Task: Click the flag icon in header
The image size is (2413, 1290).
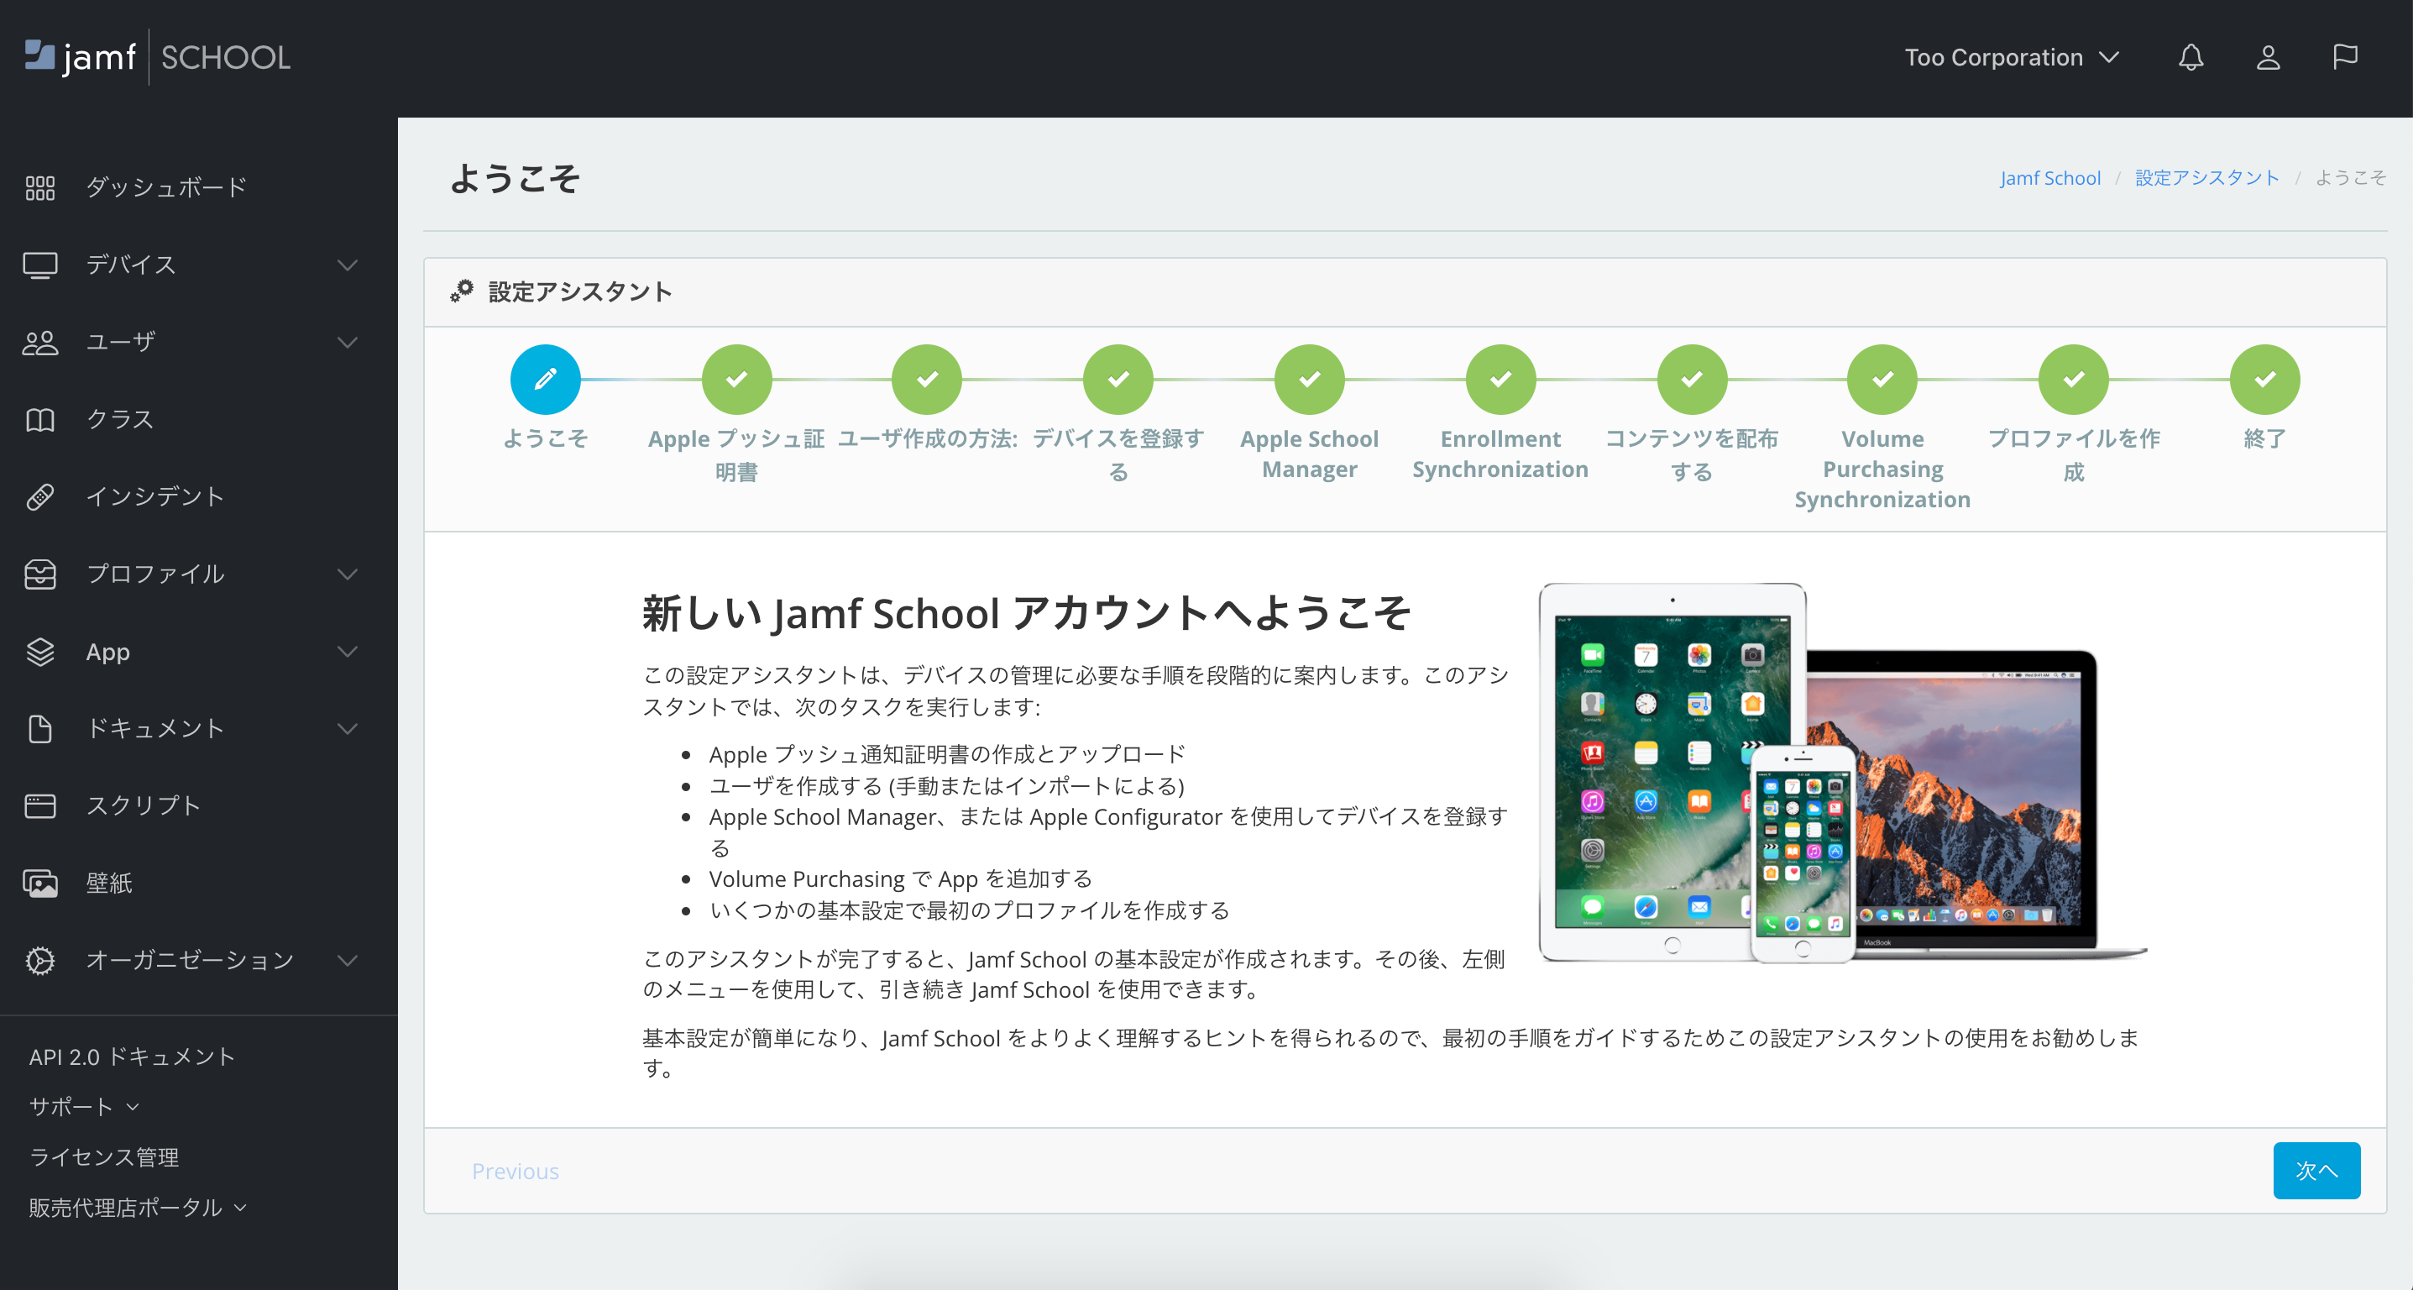Action: pos(2345,57)
